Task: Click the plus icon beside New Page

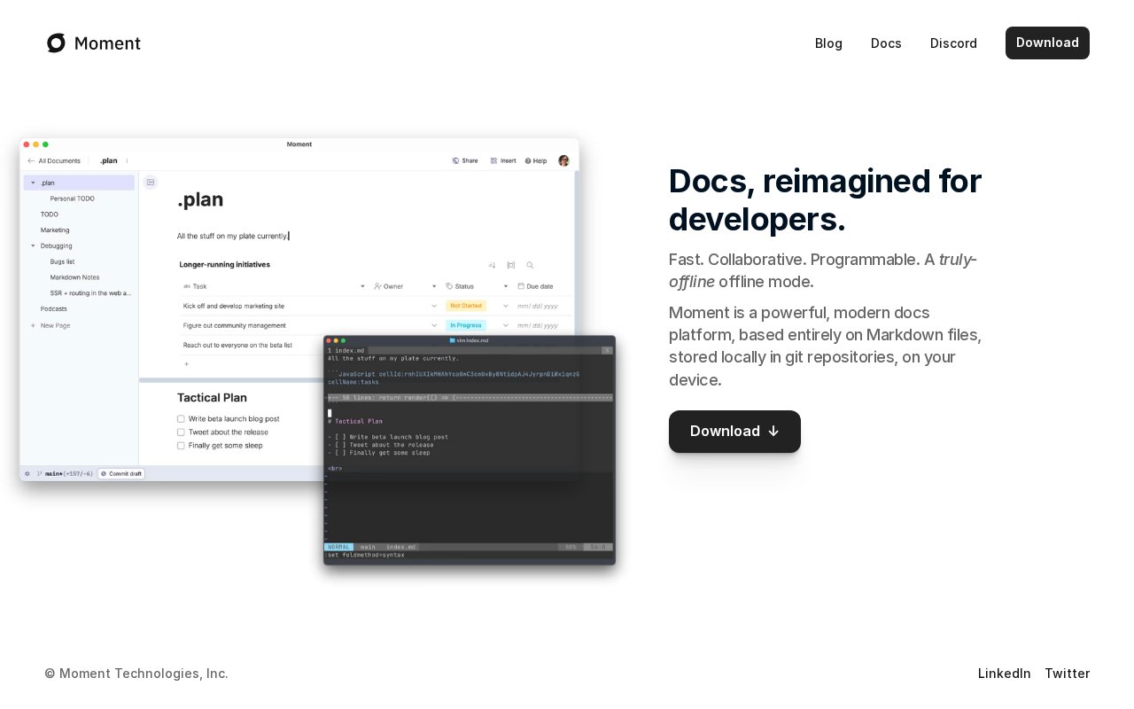Action: tap(34, 325)
